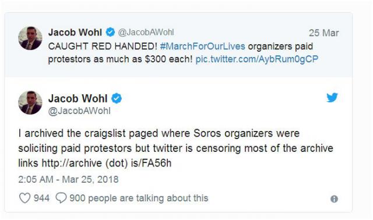
Task: Open Jacob Wohl name in quoted tweet
Action: 75,33
